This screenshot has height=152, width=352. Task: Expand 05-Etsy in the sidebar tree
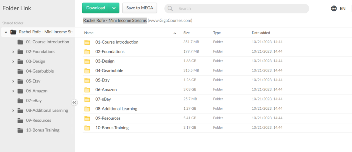pyautogui.click(x=13, y=82)
